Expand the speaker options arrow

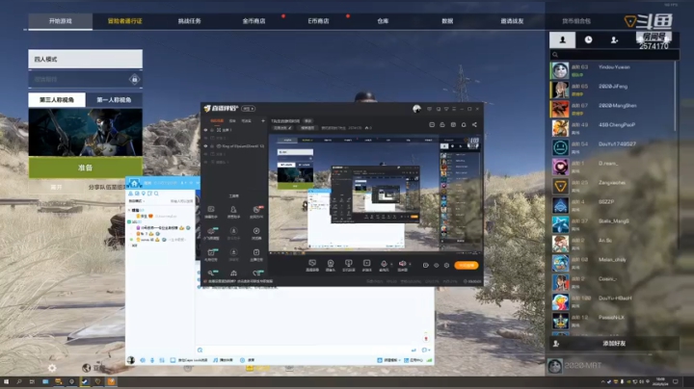[x=410, y=264]
